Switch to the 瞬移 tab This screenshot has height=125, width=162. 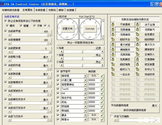(x=61, y=10)
